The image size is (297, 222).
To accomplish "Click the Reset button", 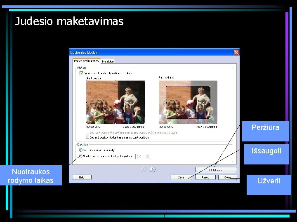I will point(205,177).
